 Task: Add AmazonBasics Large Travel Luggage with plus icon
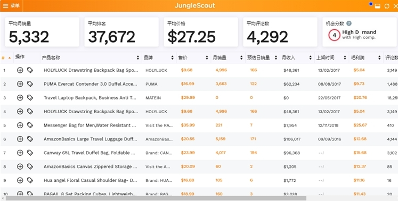(20, 139)
